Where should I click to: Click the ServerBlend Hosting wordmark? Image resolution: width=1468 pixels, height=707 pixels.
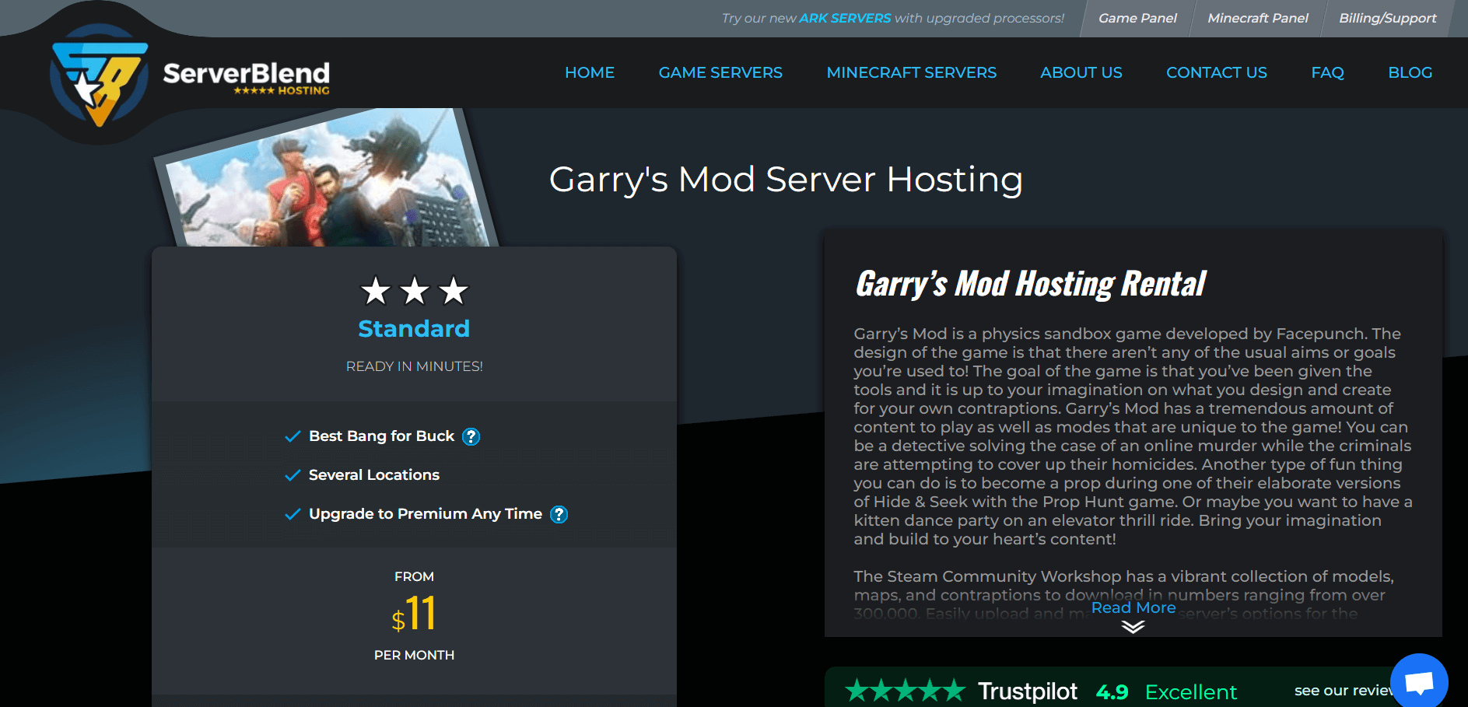coord(246,78)
